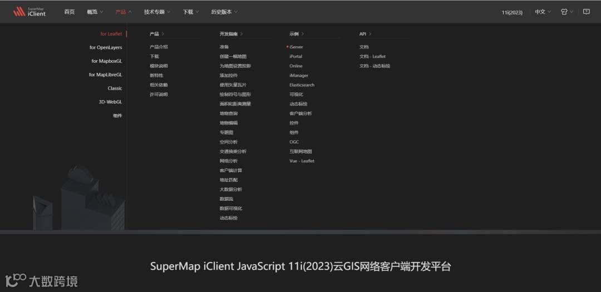Open the 专题图 guide
This screenshot has width=601, height=292.
(x=226, y=132)
